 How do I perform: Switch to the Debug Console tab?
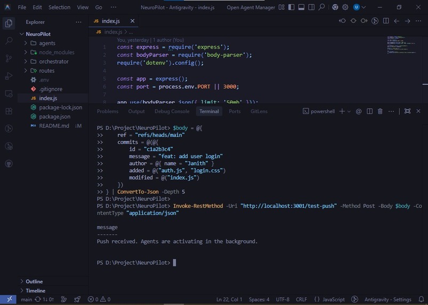(x=172, y=111)
